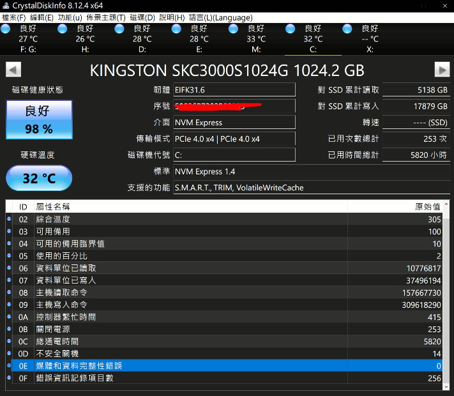Select the C: drive status orb
454x396 pixels.
290,29
